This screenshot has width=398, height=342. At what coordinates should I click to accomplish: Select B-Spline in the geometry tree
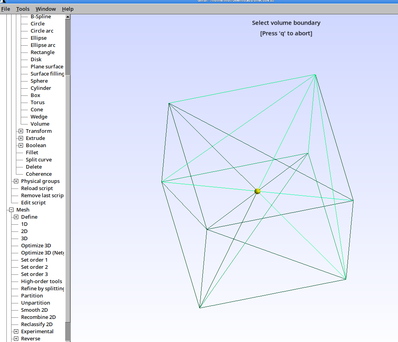(41, 16)
